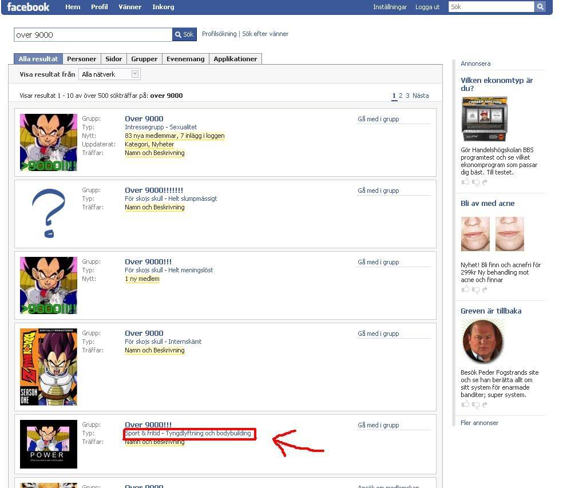This screenshot has width=563, height=488.
Task: Open 'Vilken ekonomtyp är du?' ad title
Action: pyautogui.click(x=497, y=84)
